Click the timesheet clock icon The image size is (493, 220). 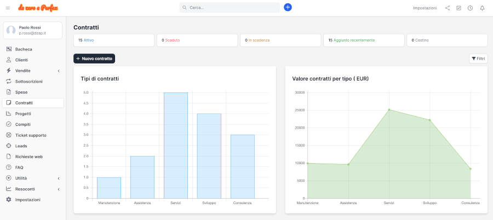click(470, 8)
